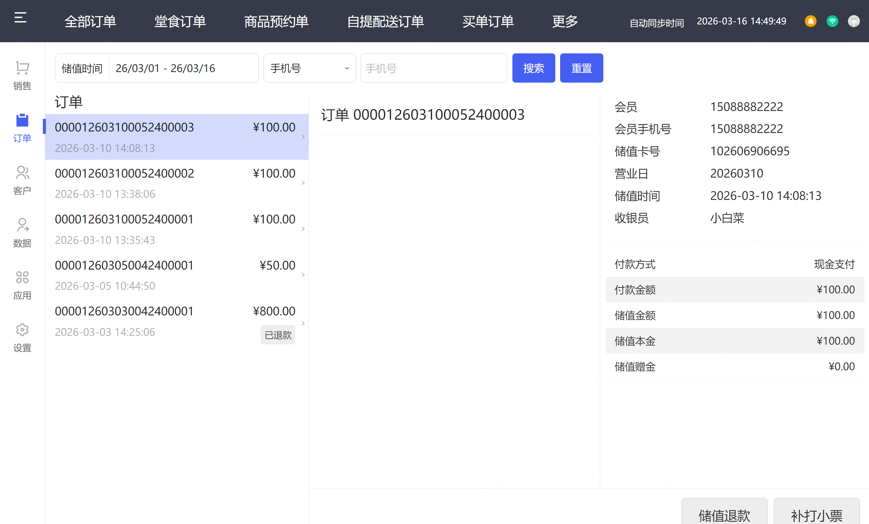This screenshot has height=524, width=869.
Task: Expand the 手机号 search type dropdown
Action: [x=309, y=68]
